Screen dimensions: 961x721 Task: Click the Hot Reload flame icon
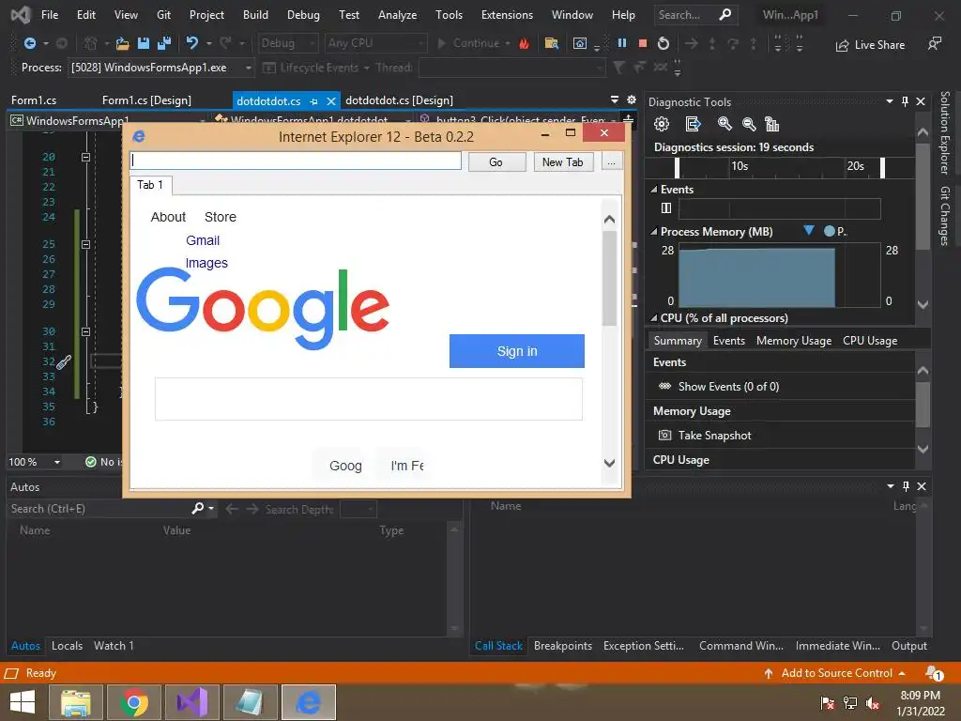tap(524, 43)
